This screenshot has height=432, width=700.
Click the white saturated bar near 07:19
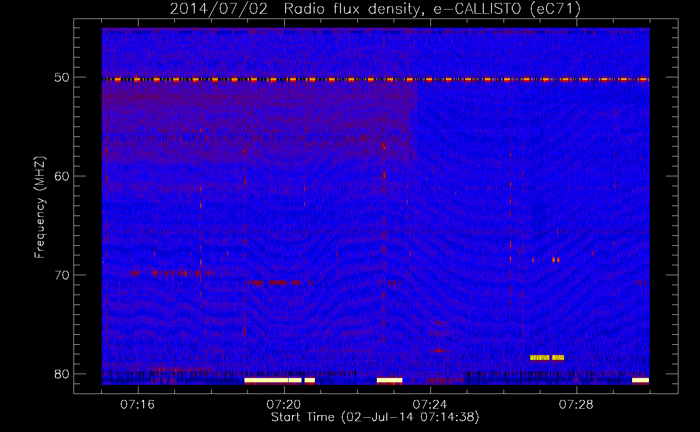(273, 381)
